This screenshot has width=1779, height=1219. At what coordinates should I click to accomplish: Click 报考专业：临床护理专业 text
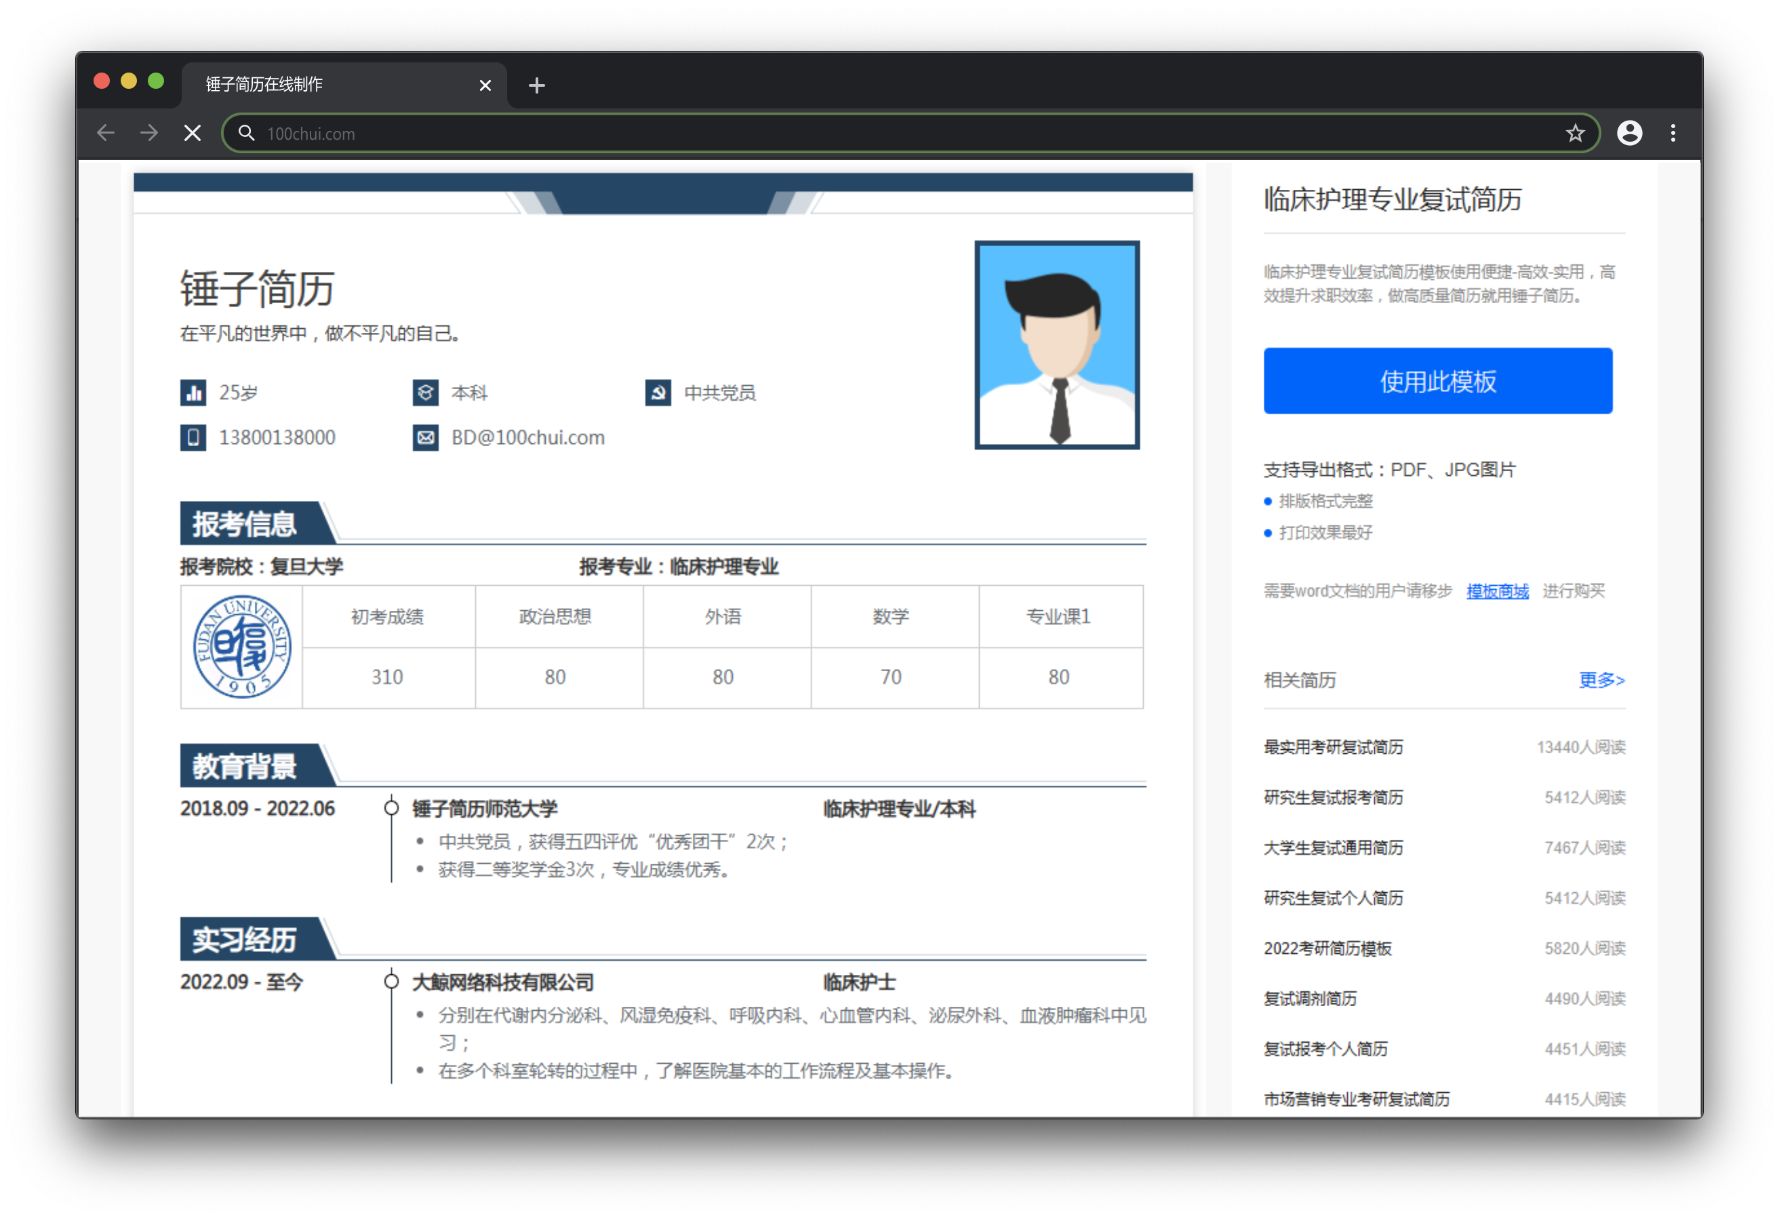(679, 567)
